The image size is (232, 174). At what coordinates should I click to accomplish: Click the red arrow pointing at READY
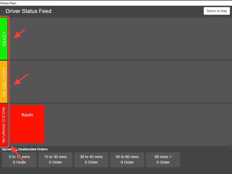coord(19,33)
